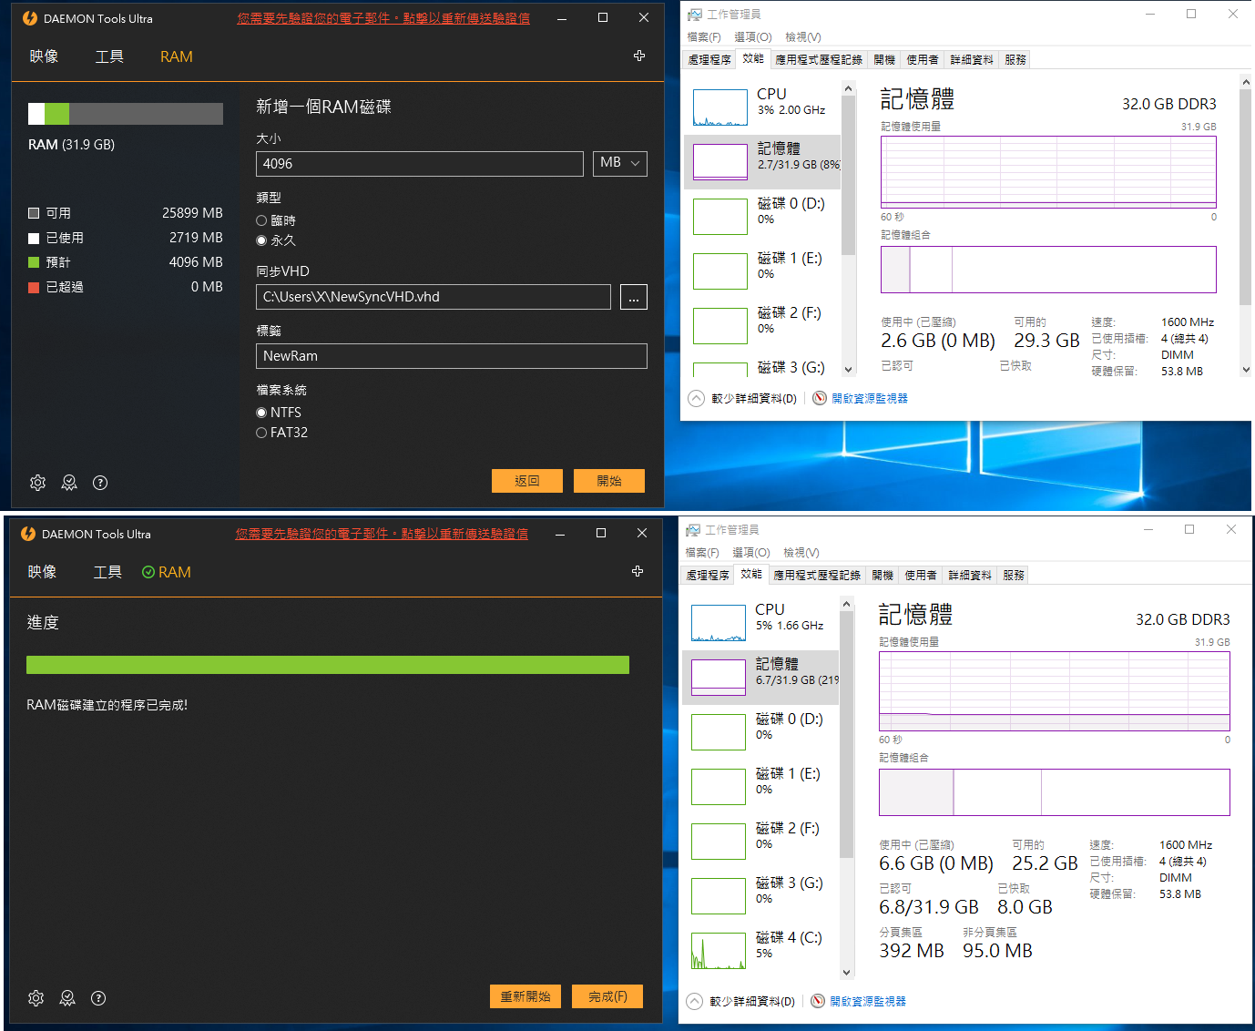Open help using the question mark icon

[100, 483]
